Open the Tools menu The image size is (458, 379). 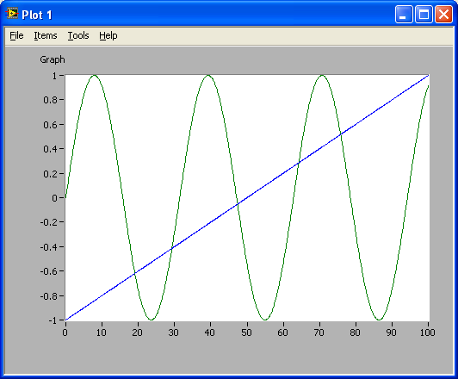(78, 35)
